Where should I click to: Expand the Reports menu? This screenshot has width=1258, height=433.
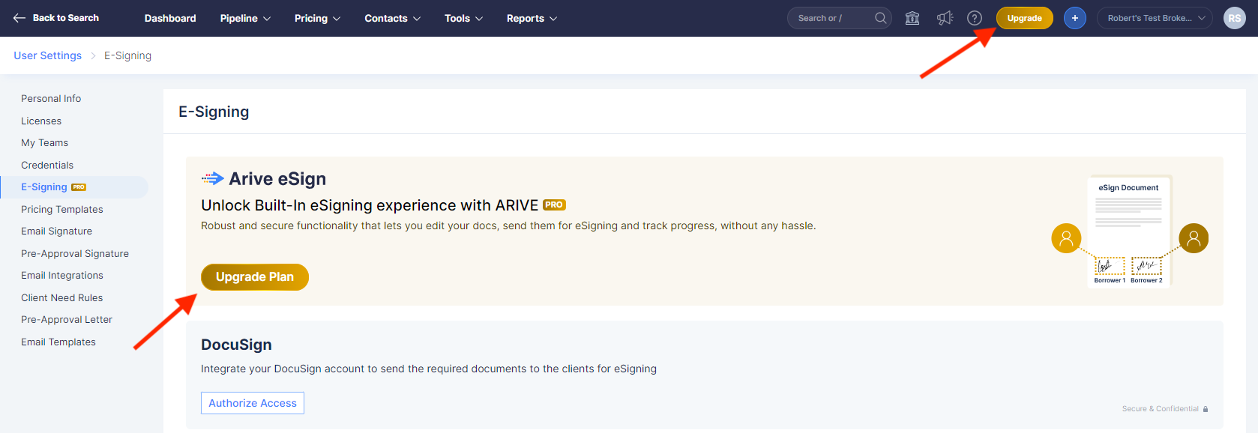coord(532,18)
